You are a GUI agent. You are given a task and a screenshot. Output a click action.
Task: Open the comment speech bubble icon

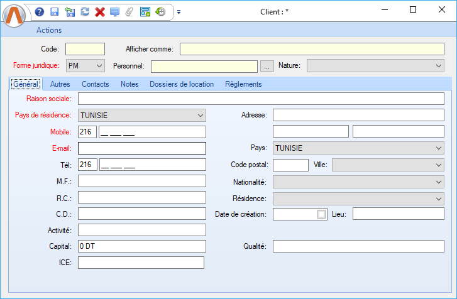(x=114, y=12)
